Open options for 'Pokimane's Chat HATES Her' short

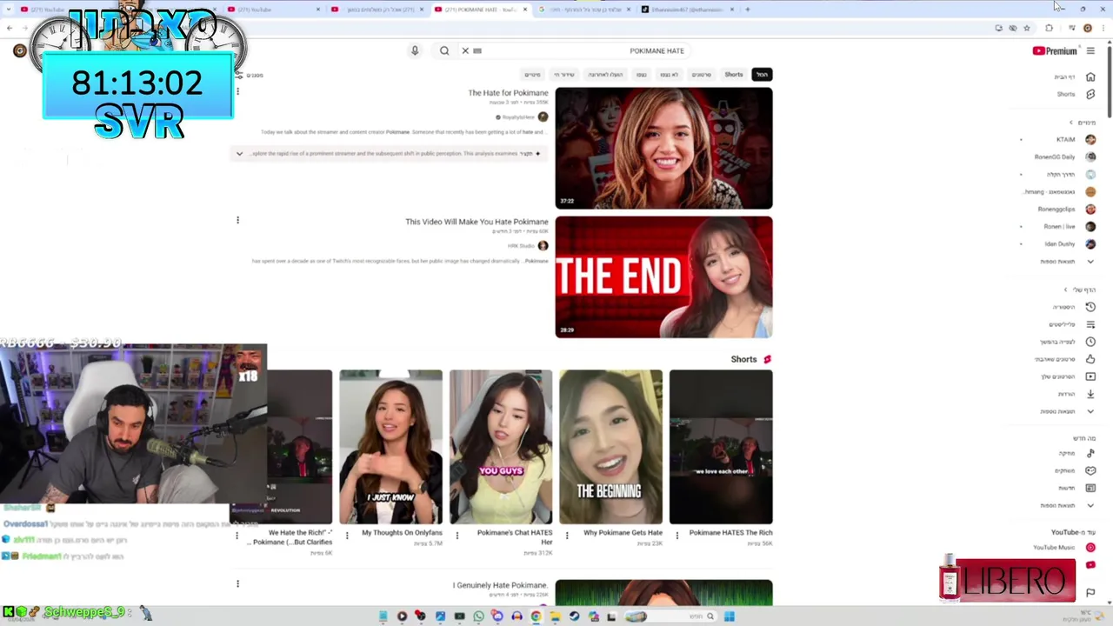tap(457, 536)
